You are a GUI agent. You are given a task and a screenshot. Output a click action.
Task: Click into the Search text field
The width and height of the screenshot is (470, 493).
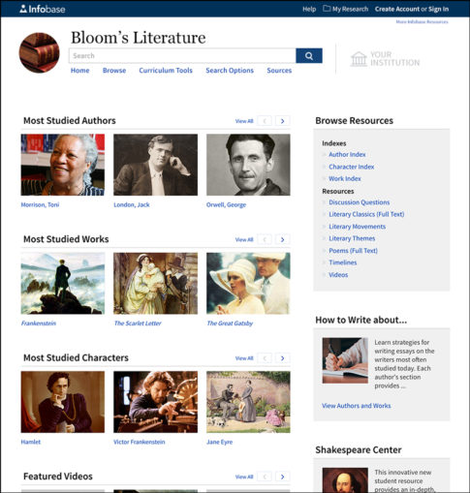pos(182,56)
